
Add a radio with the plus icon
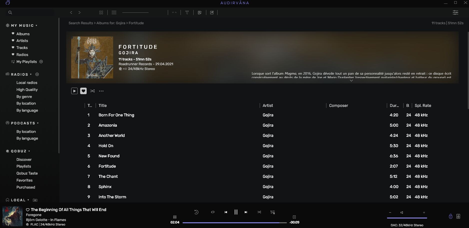[x=37, y=74]
